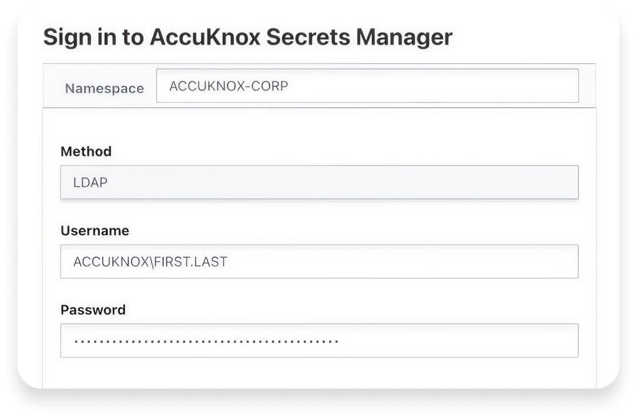
Task: Click the Method label above LDAP
Action: [x=86, y=151]
